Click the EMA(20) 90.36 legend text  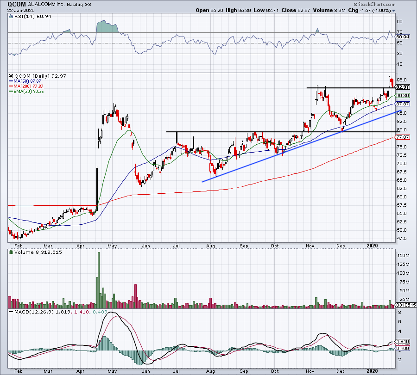(x=29, y=91)
